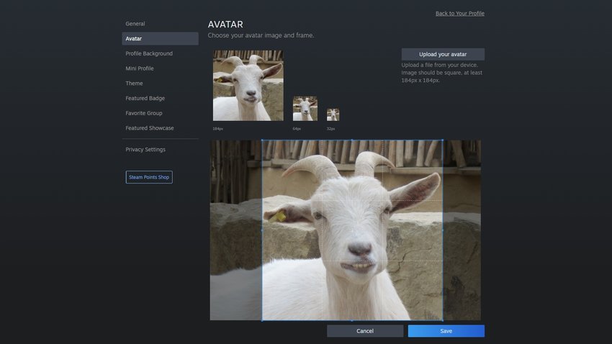Image resolution: width=612 pixels, height=344 pixels.
Task: Visit the Steam Points Shop
Action: click(x=149, y=177)
